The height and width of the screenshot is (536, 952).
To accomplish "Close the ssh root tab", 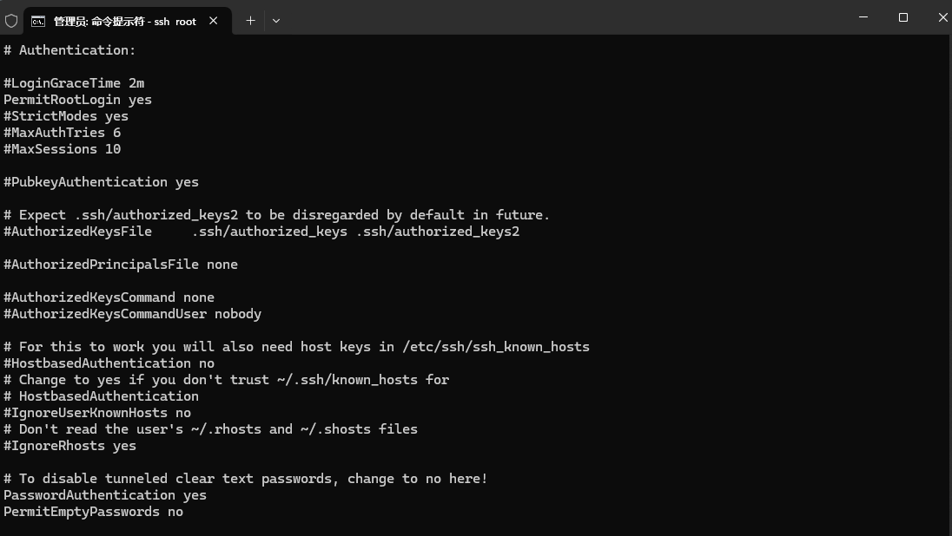I will point(213,21).
